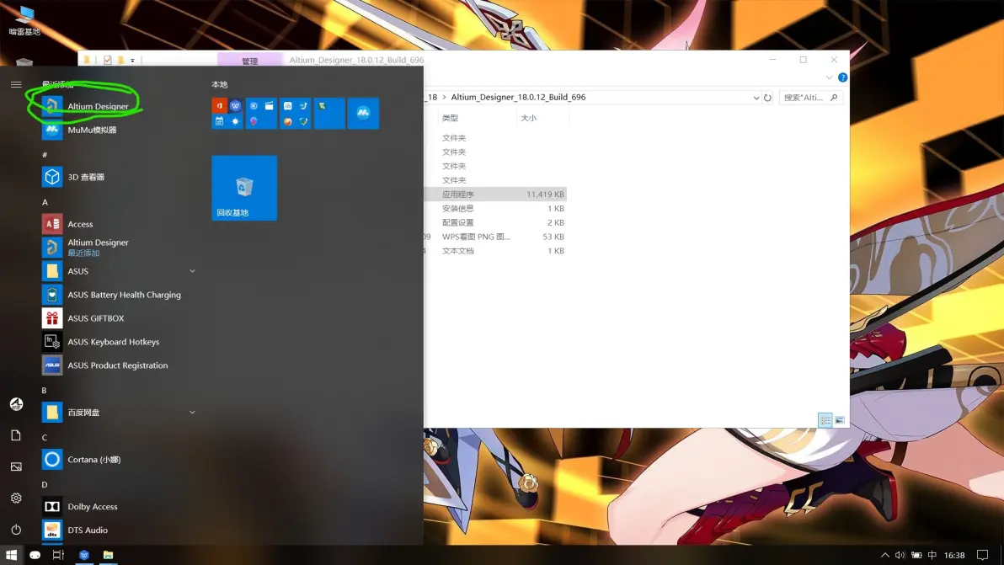Open the orange Office tile
Viewport: 1004px width, 565px height.
click(220, 105)
